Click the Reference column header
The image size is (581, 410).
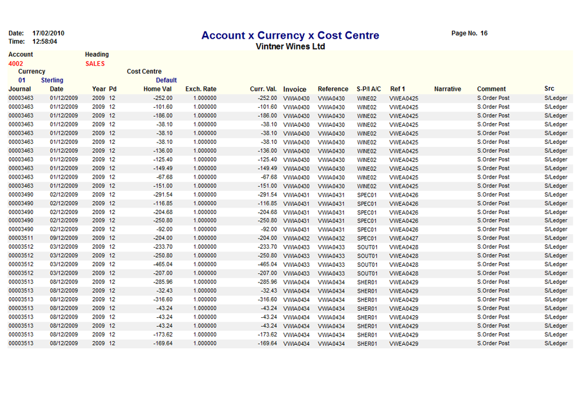[332, 89]
